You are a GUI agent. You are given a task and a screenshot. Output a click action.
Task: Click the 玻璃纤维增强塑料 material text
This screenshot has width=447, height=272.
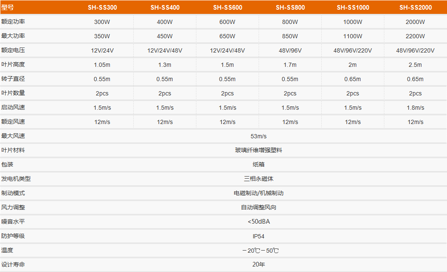point(259,151)
